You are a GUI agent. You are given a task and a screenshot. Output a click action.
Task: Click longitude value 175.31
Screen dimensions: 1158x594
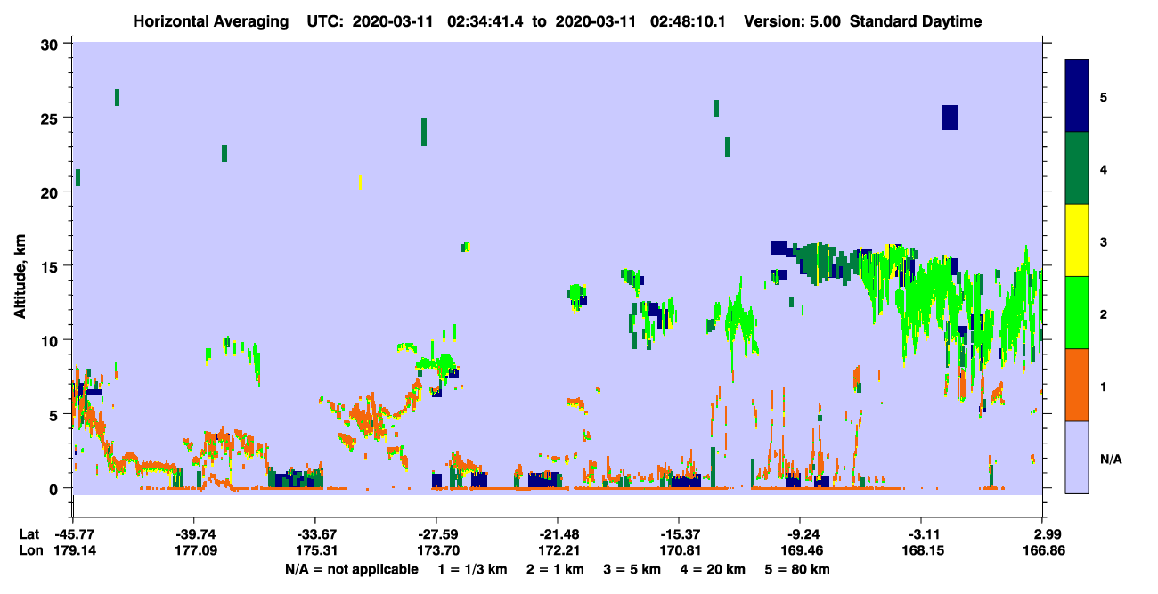pyautogui.click(x=315, y=550)
